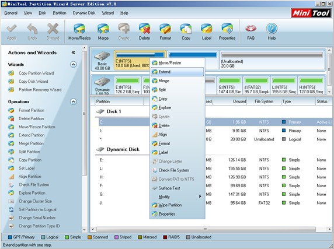
Task: Click the Help question mark icon
Action: 272,29
